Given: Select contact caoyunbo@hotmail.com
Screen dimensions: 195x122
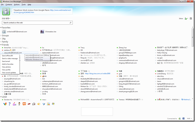Looking at the screenshot, I should click(x=13, y=53).
